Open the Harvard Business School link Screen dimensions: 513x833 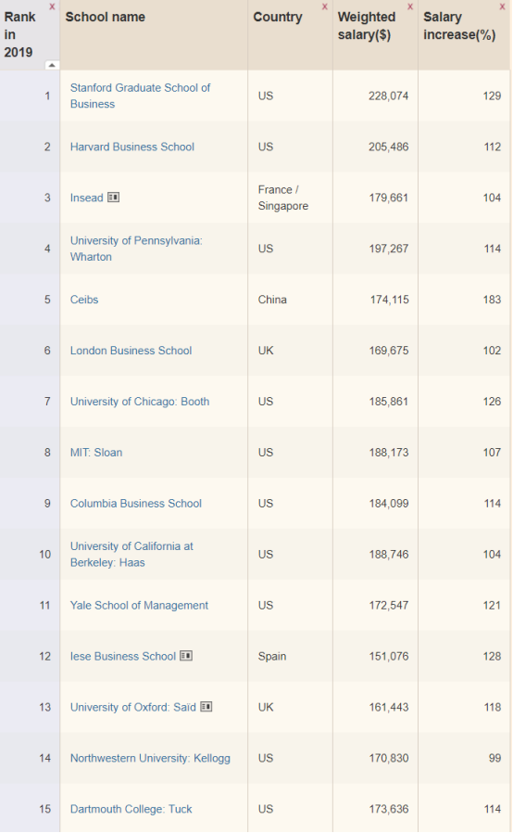coord(132,147)
